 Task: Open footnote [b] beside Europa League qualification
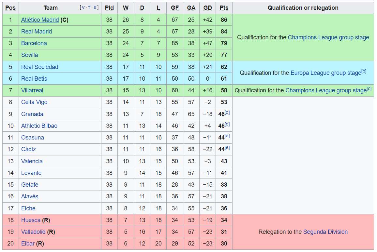coord(364,71)
